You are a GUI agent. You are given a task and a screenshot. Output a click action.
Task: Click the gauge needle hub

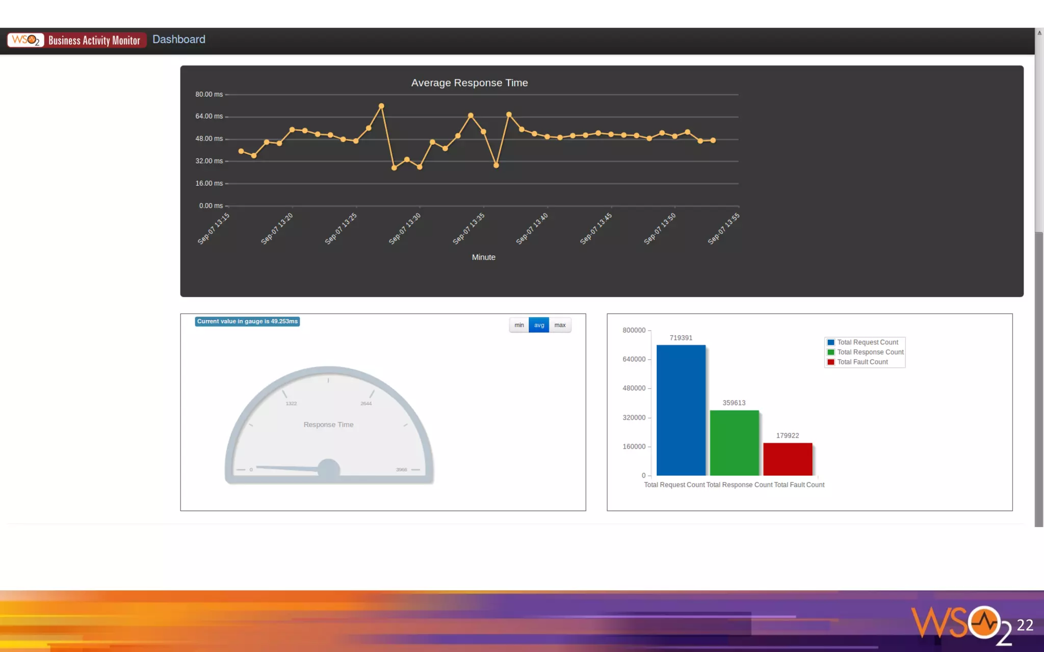(329, 469)
